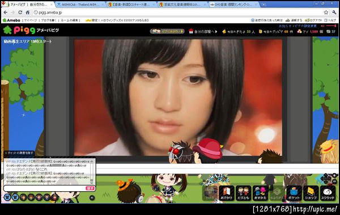Zoom out with the minus button
This screenshot has width=340, height=215.
click(334, 182)
